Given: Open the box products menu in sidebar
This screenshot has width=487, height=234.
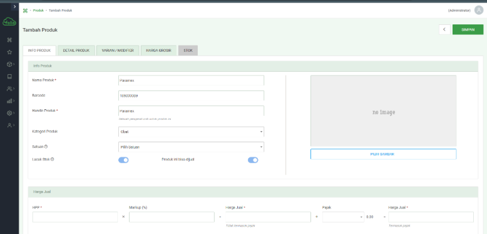Looking at the screenshot, I should (x=11, y=64).
